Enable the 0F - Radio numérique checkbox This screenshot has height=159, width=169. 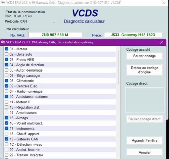click(7, 91)
